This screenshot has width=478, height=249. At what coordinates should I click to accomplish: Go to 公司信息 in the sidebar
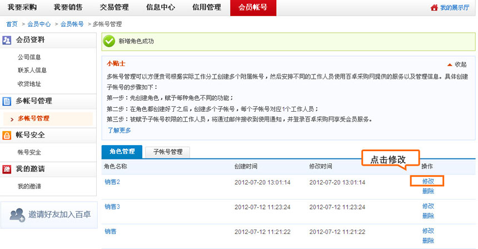click(x=29, y=57)
